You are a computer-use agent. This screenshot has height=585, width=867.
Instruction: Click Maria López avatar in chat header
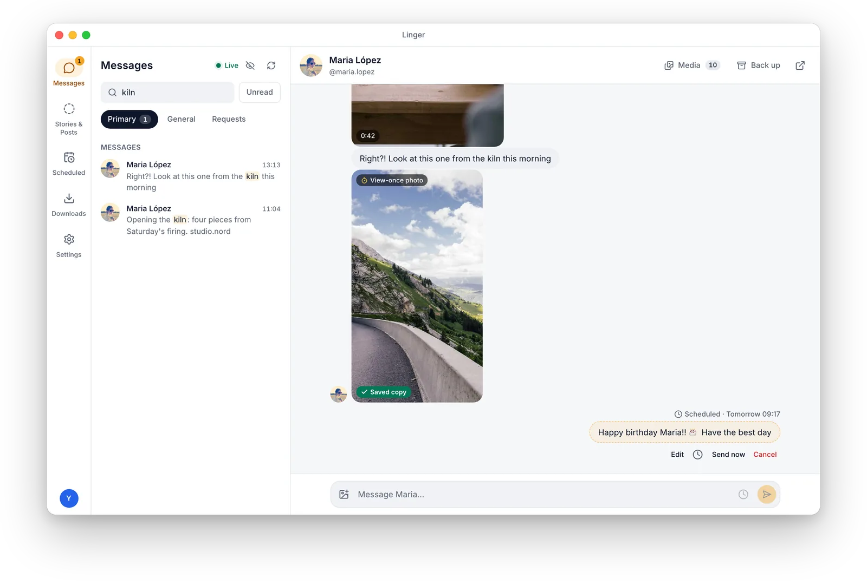point(311,65)
